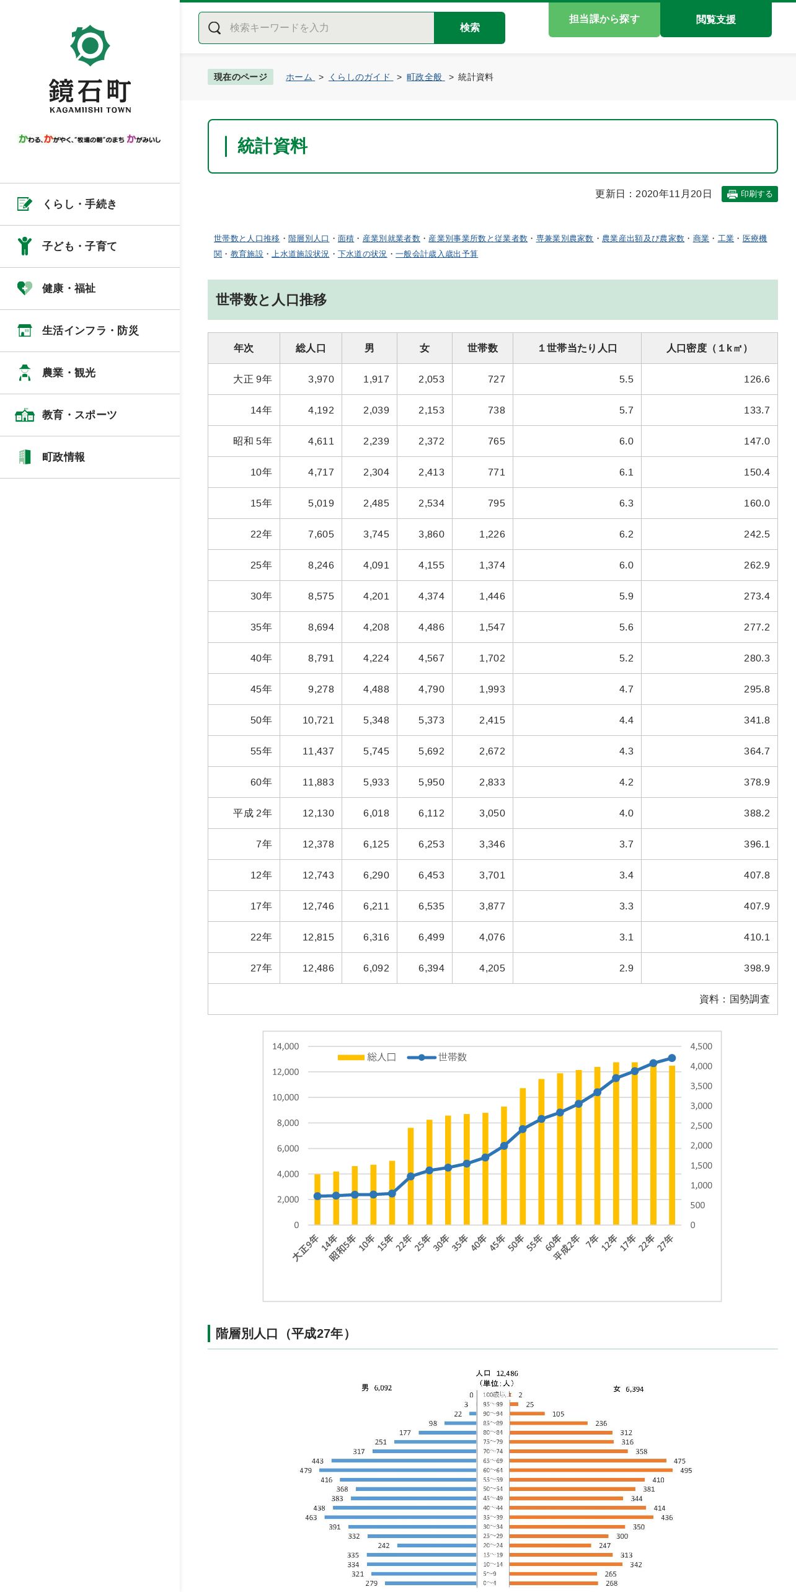Click the 健康・福祉 heart icon

24,288
